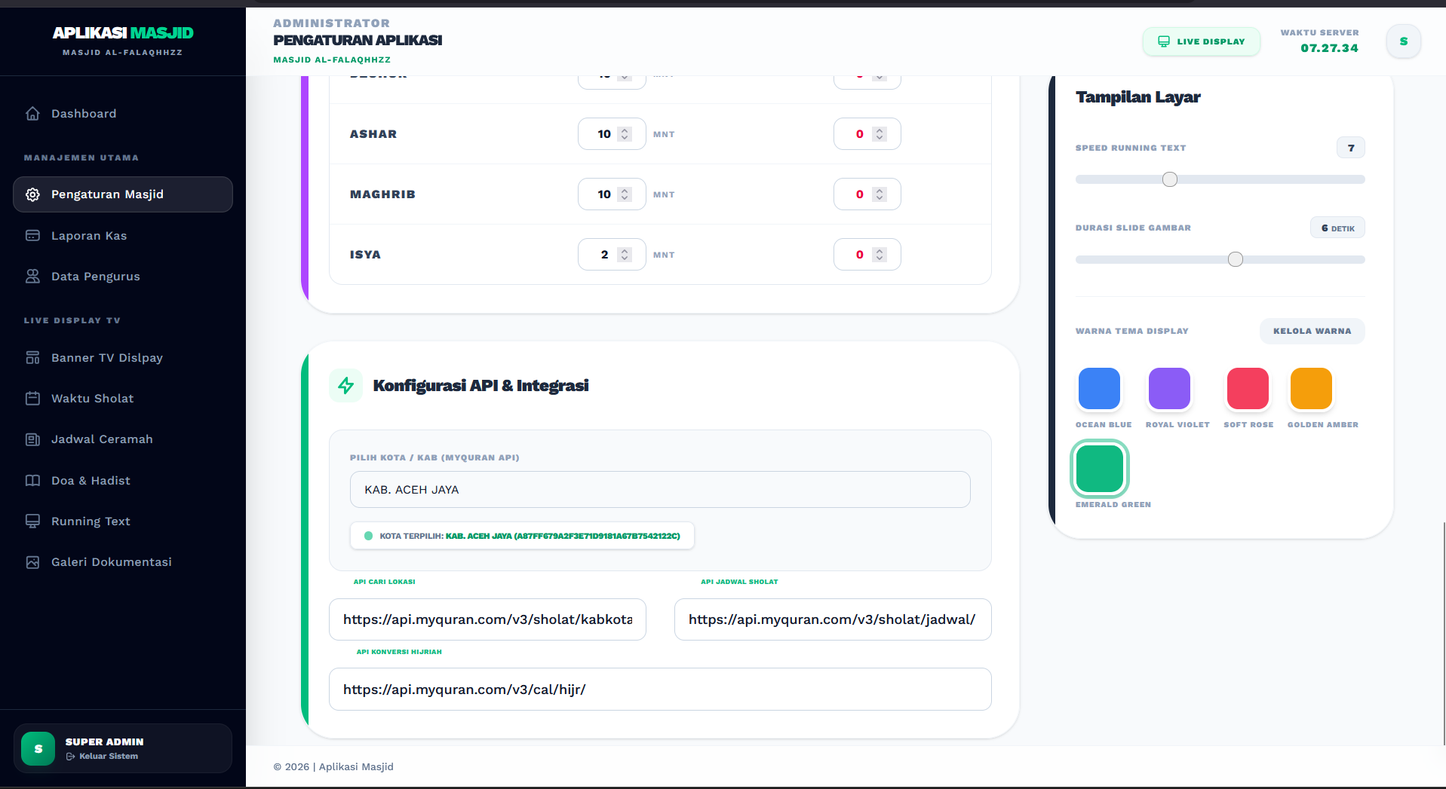The width and height of the screenshot is (1446, 789).
Task: Open Doa & Hadist menu item
Action: (123, 481)
